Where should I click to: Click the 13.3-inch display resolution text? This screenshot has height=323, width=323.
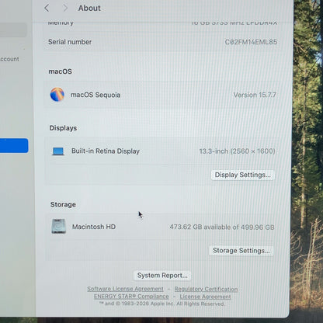[x=237, y=151]
